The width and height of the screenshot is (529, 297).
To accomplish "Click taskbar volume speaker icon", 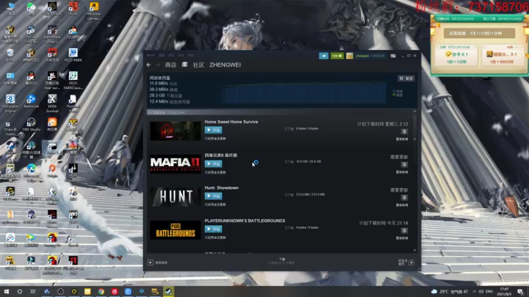I will pyautogui.click(x=481, y=292).
